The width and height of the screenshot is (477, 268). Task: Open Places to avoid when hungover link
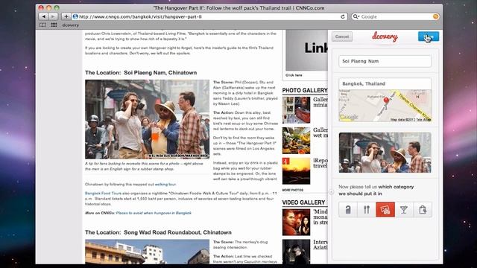coord(154,213)
